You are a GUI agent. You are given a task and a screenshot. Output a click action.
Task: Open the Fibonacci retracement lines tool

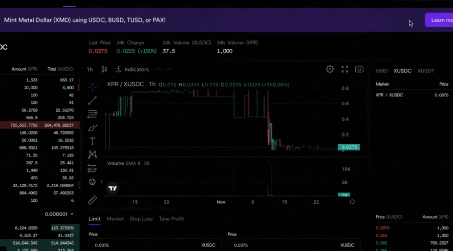(92, 114)
